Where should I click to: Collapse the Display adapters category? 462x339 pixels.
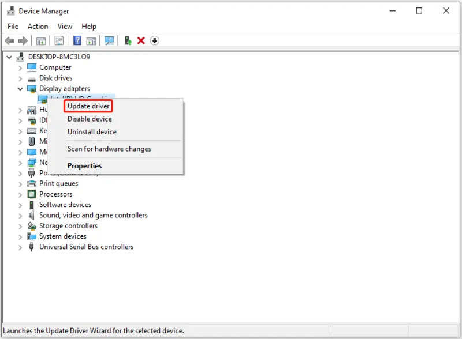pos(20,89)
